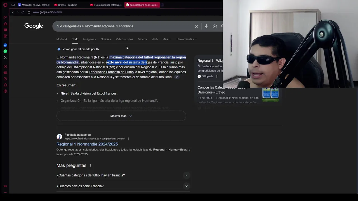Open Extensions cube icon in sidebar
The image size is (358, 201).
5,85
